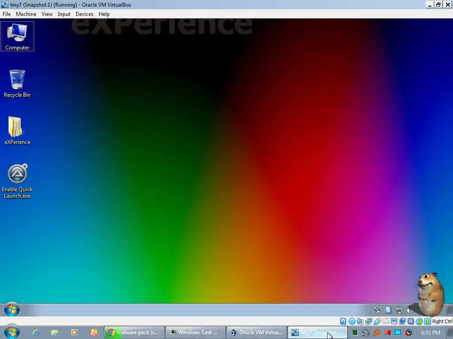Viewport: 453px width, 339px height.
Task: Click the red speaker host tray icon
Action: point(408,333)
